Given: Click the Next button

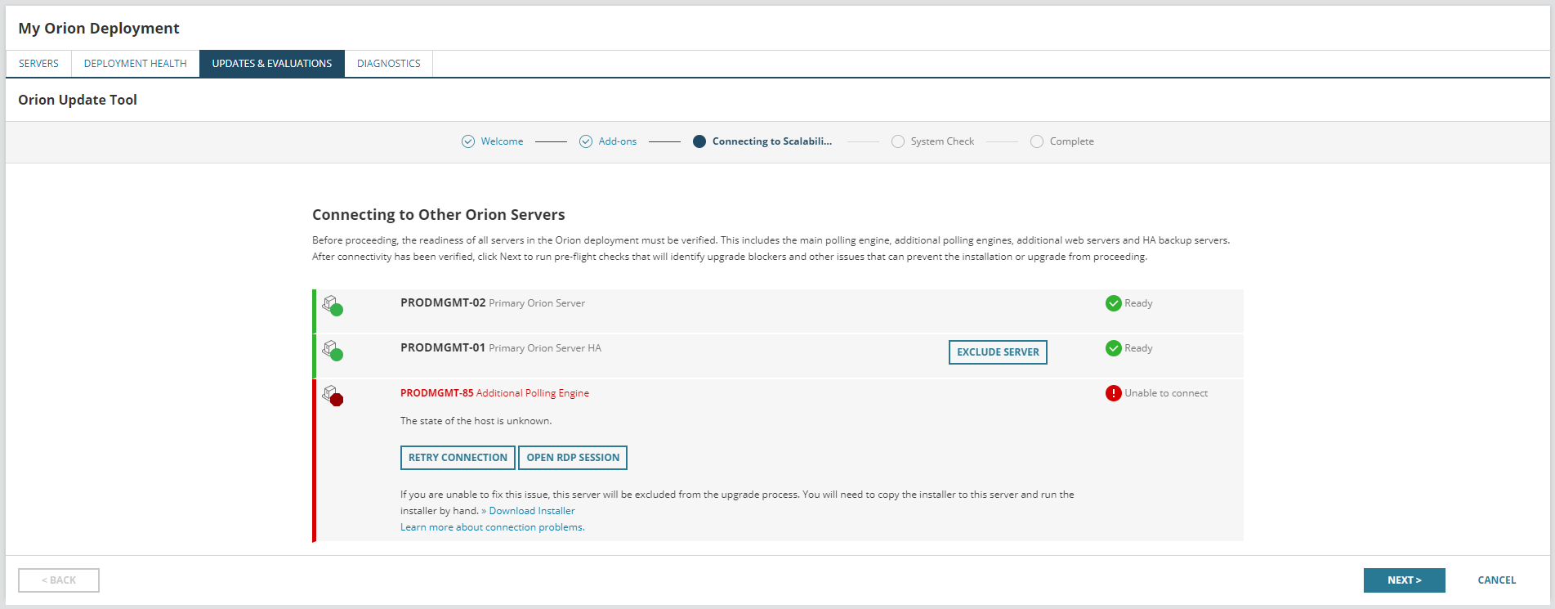Looking at the screenshot, I should click(1404, 580).
